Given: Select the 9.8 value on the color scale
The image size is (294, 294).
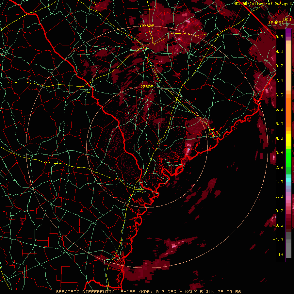Looking at the screenshot, I should (x=279, y=37).
